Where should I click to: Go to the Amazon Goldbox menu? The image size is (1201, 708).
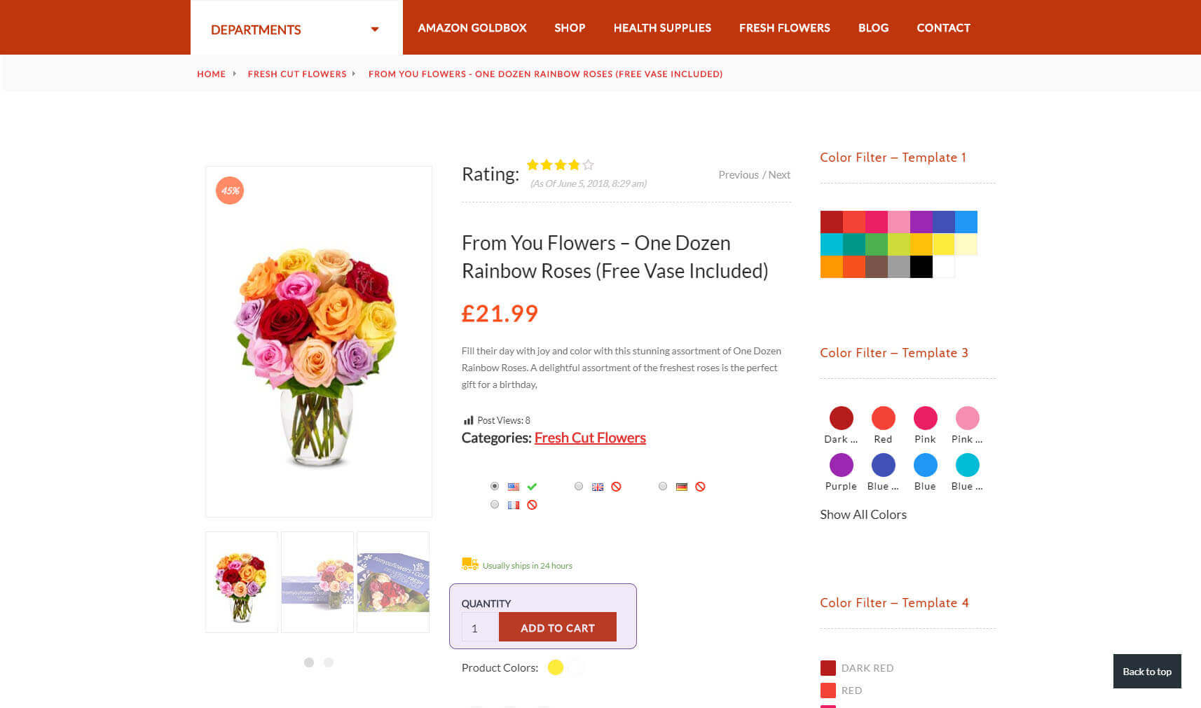(472, 28)
